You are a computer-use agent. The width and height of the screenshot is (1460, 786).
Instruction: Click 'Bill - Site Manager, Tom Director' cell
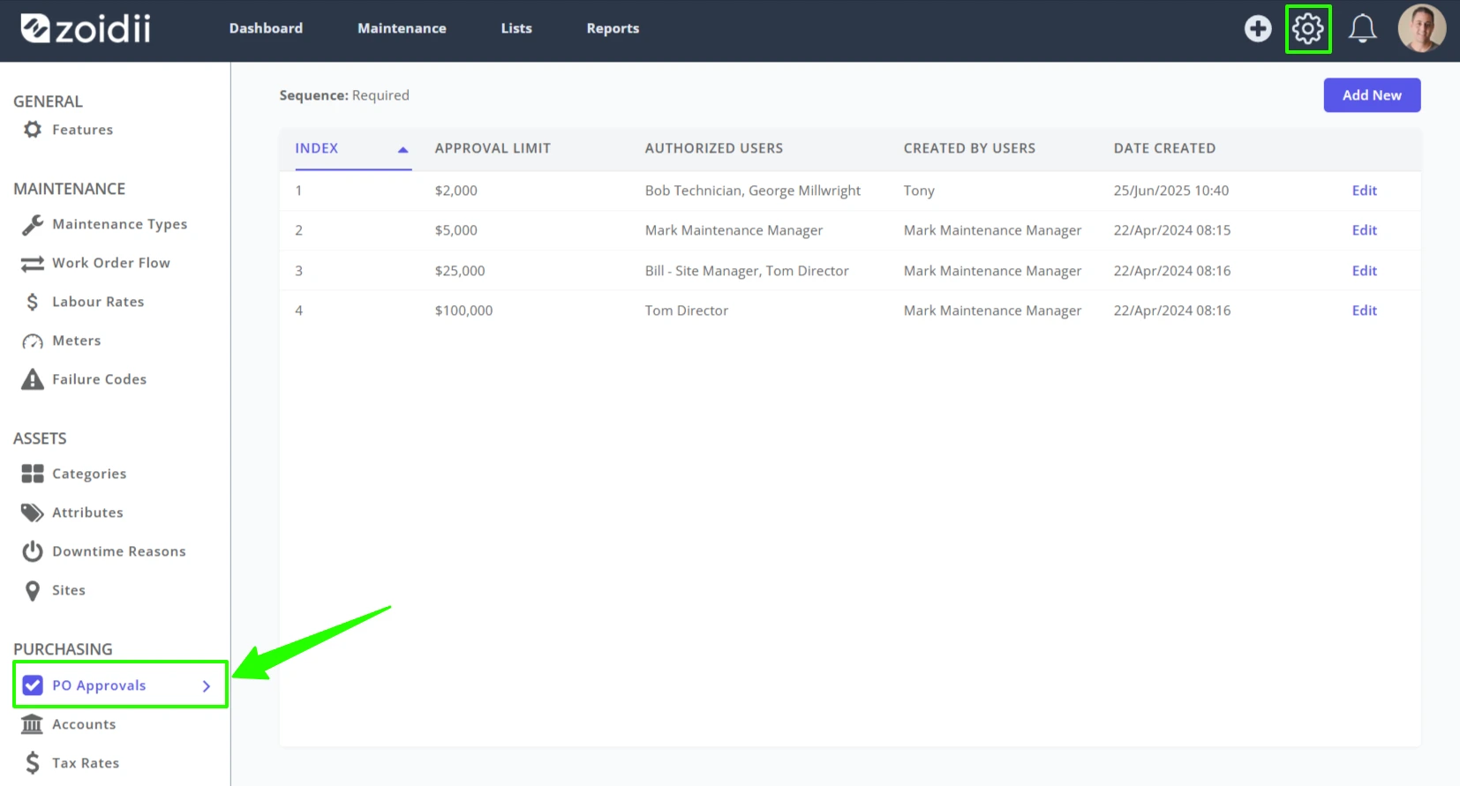(747, 271)
